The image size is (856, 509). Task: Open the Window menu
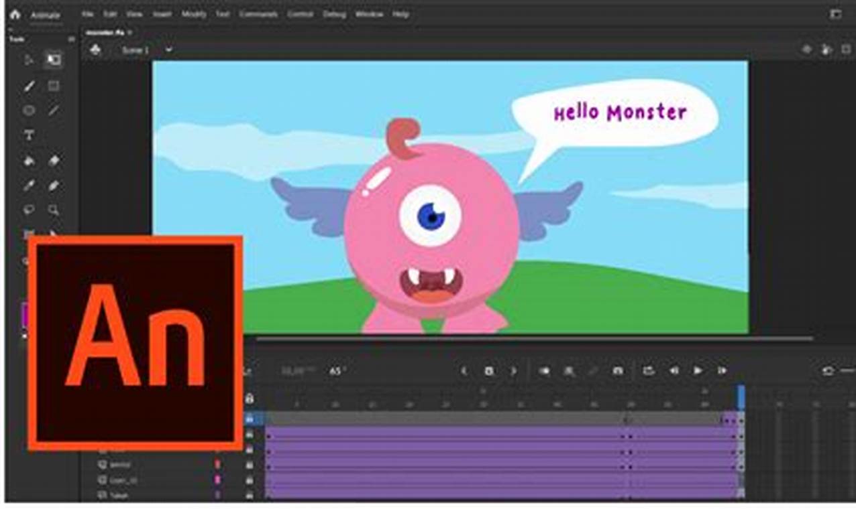370,14
